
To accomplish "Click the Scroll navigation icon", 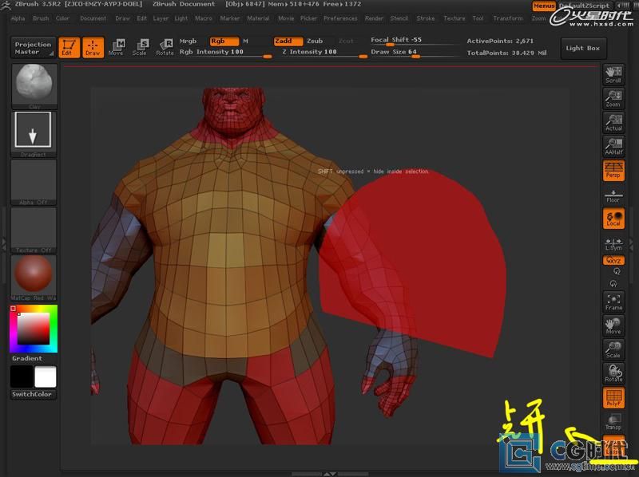I will click(x=613, y=75).
